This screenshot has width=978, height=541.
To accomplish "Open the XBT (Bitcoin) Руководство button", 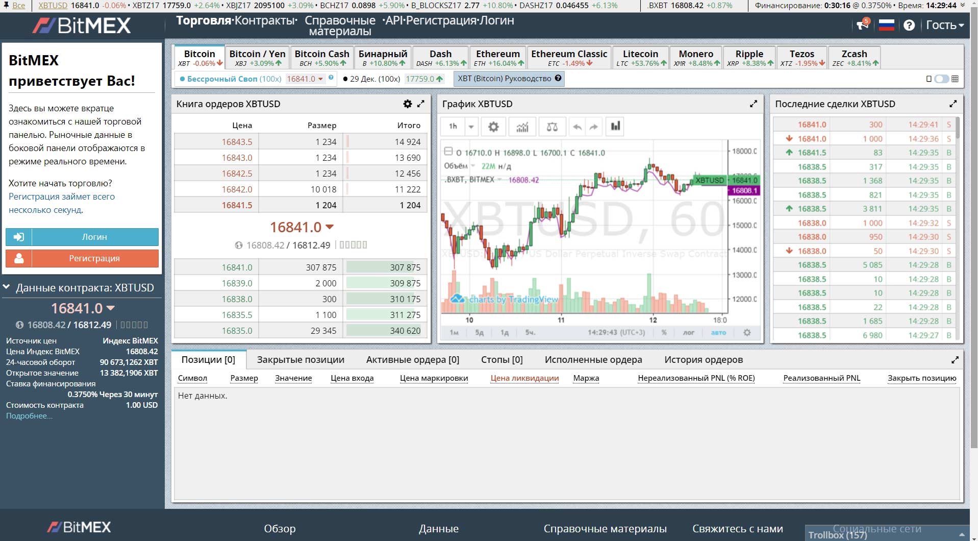I will 509,79.
